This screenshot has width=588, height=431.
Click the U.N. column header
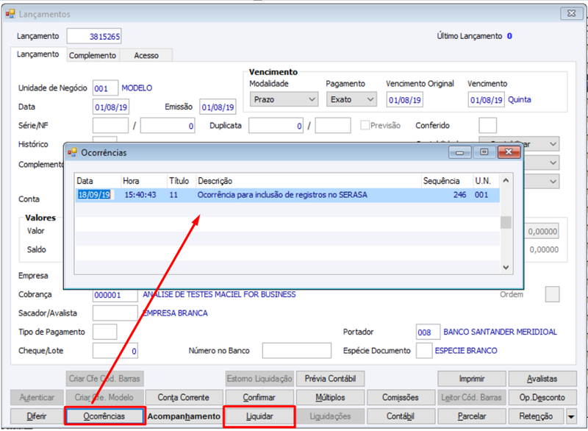point(487,181)
